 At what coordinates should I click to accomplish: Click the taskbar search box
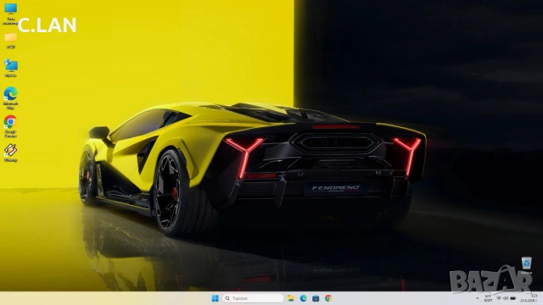(253, 298)
